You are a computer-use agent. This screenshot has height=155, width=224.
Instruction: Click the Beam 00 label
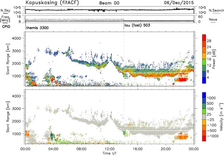click(x=109, y=3)
